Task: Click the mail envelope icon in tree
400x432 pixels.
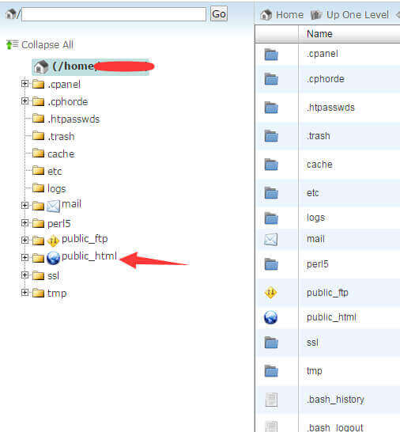Action: click(x=53, y=206)
